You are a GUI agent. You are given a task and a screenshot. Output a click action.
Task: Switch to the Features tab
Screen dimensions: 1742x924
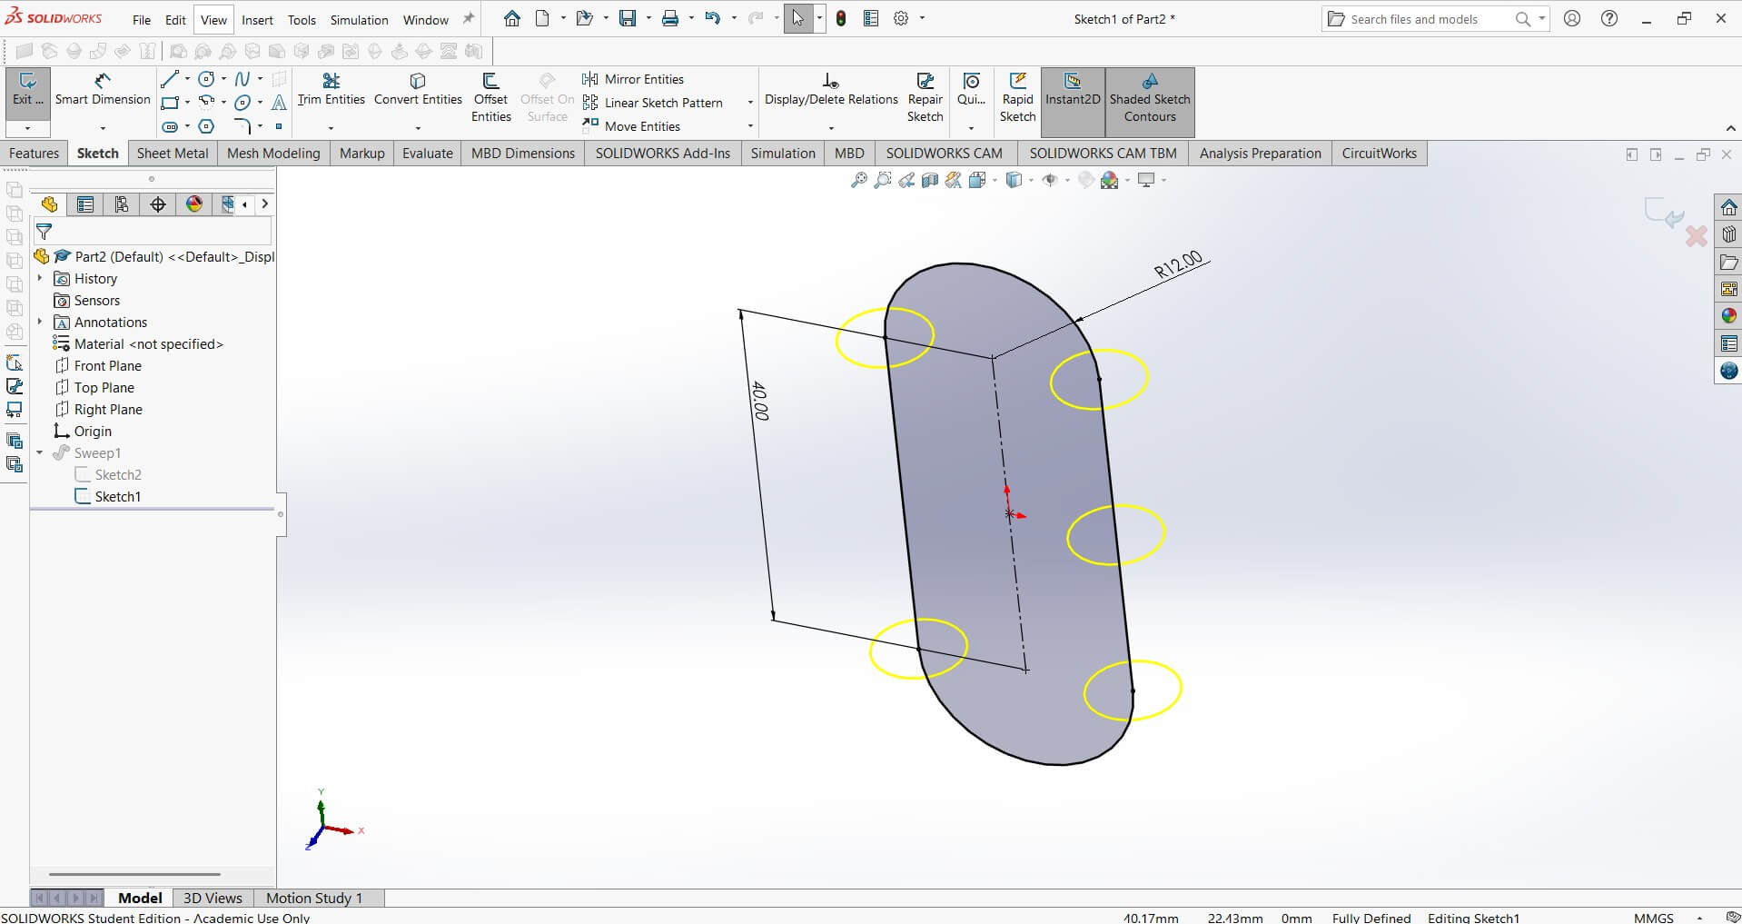(34, 153)
